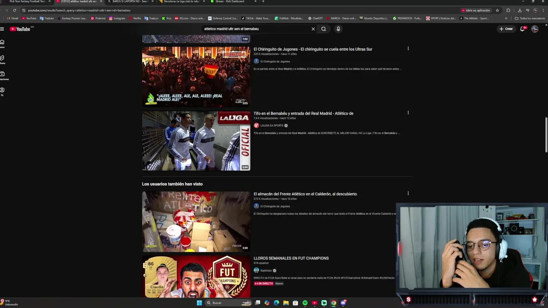548x308 pixels.
Task: Play the Frente Atlético almacén thumbnail
Action: click(x=196, y=221)
